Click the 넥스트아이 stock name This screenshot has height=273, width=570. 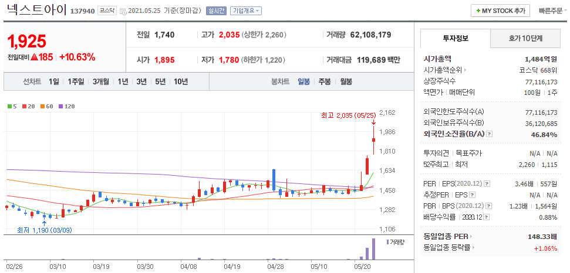pos(37,10)
